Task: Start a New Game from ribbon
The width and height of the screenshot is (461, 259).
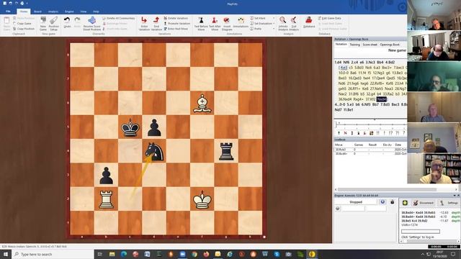Action: 43,24
